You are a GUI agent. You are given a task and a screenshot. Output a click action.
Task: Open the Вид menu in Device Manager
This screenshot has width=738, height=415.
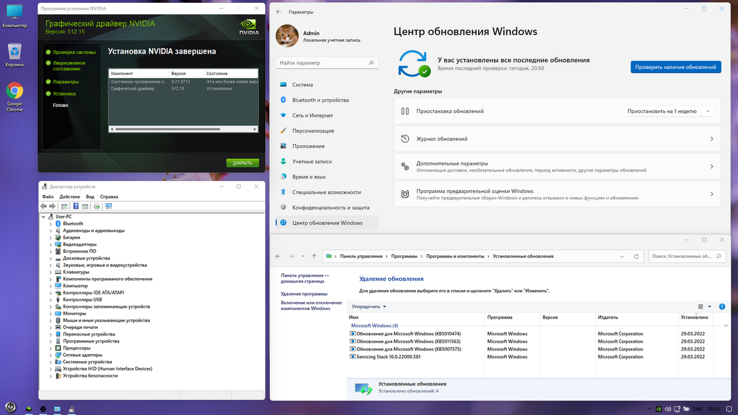[90, 197]
